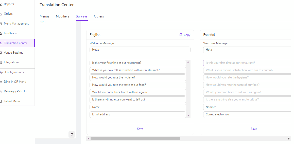This screenshot has width=294, height=144.
Task: Click the English Email address field
Action: tap(138, 115)
